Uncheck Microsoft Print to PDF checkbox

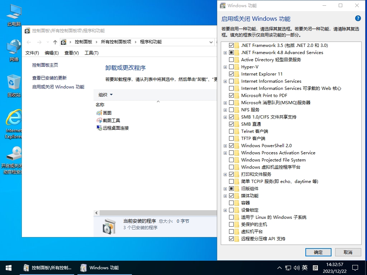(x=231, y=95)
